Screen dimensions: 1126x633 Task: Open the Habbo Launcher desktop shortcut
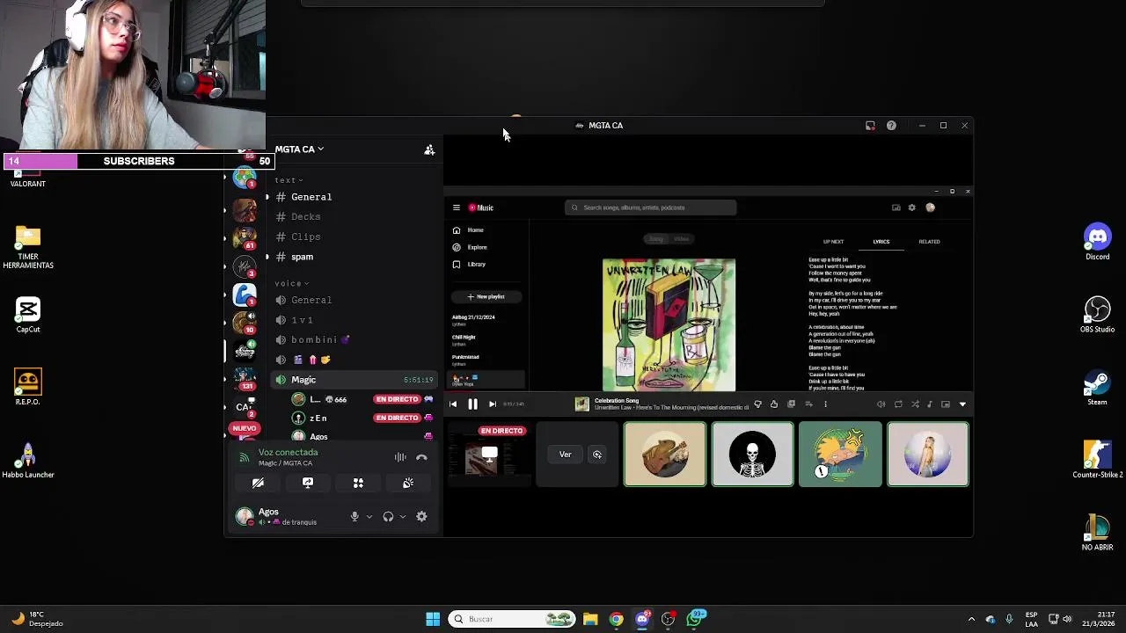[28, 460]
